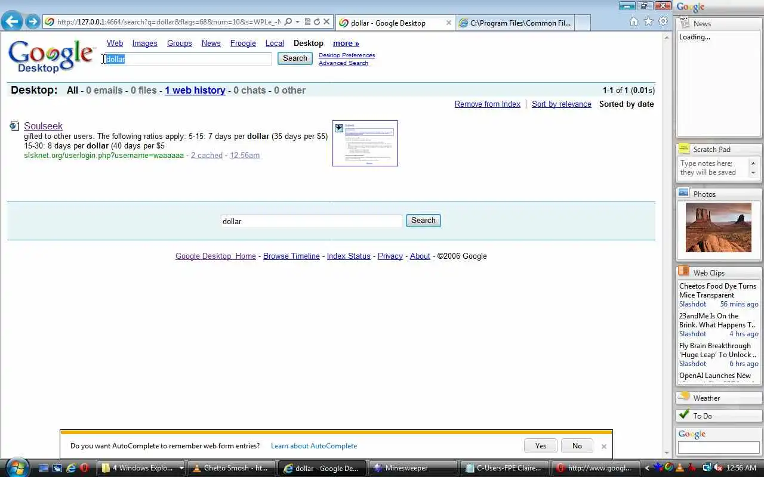
Task: Click the Photos gadget icon
Action: (x=684, y=194)
